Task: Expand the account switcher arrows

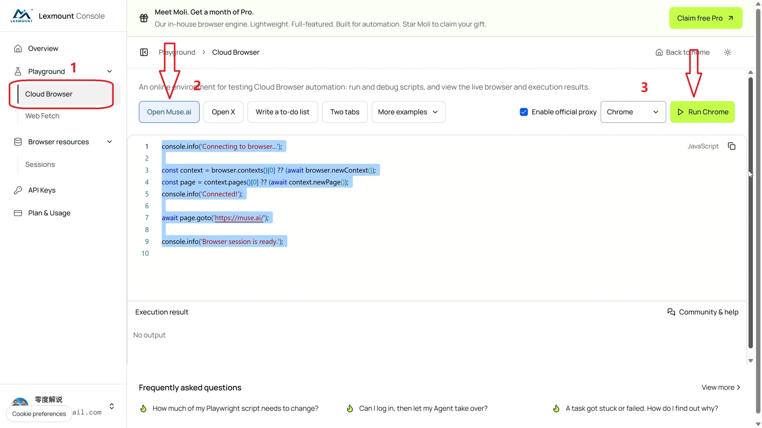Action: pyautogui.click(x=112, y=406)
